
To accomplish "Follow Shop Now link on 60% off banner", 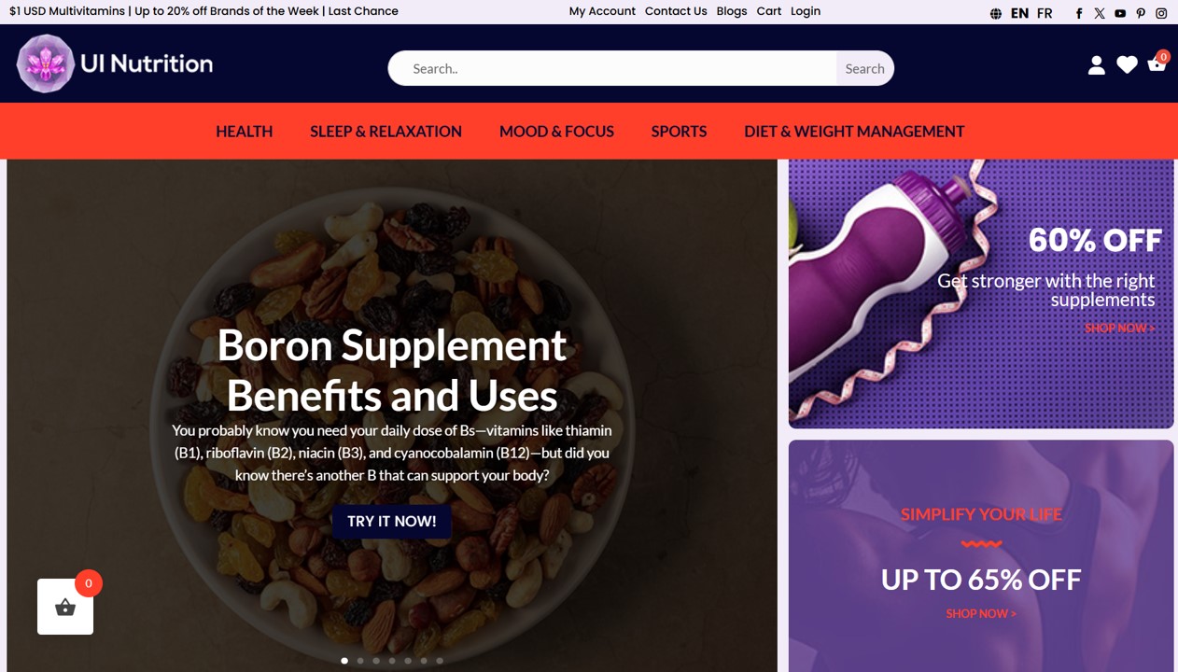I will pyautogui.click(x=1119, y=329).
